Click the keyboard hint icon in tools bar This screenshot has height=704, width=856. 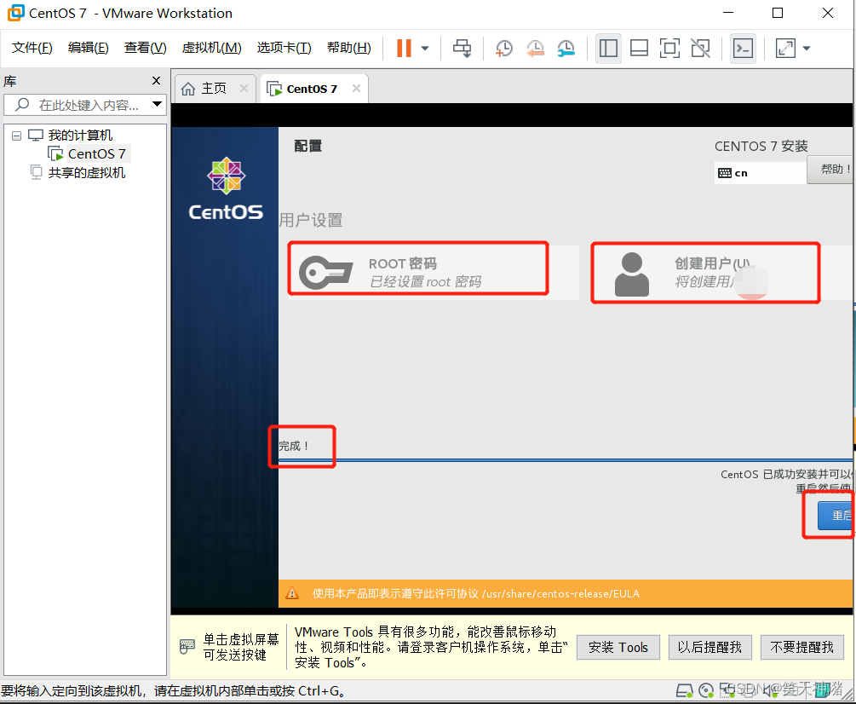pyautogui.click(x=187, y=647)
